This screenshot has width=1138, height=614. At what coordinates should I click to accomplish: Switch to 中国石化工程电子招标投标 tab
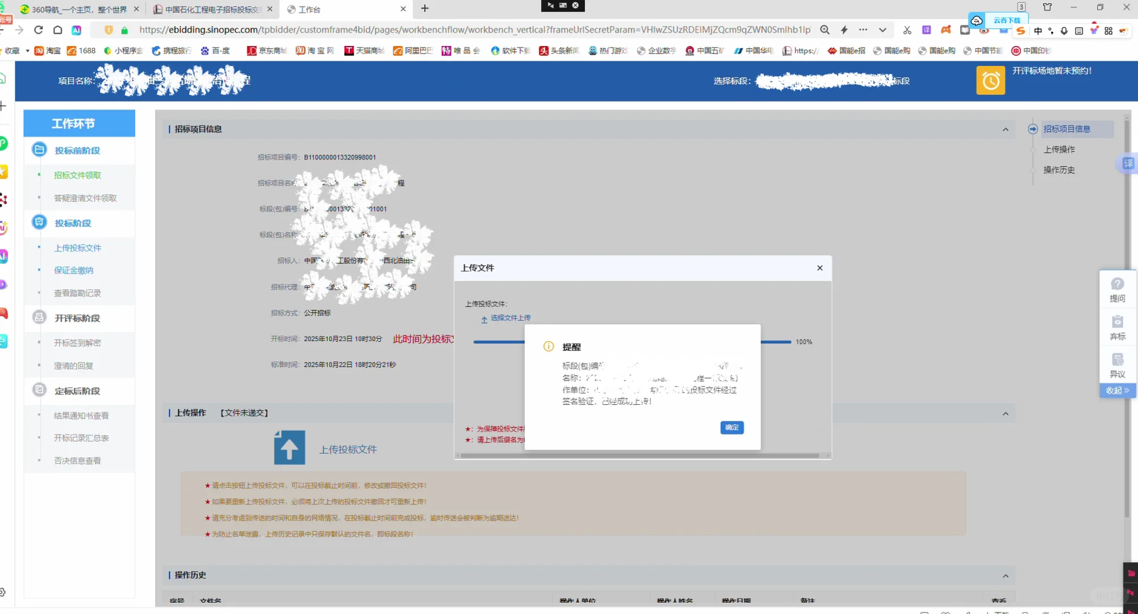coord(211,9)
